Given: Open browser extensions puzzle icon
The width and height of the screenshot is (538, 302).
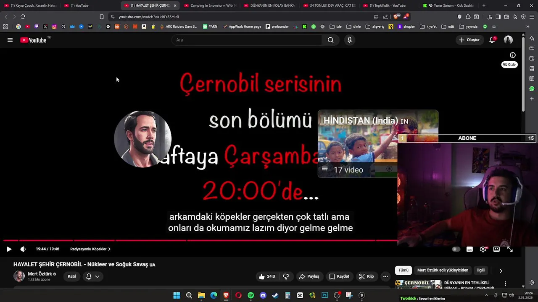Looking at the screenshot, I should pos(468,17).
